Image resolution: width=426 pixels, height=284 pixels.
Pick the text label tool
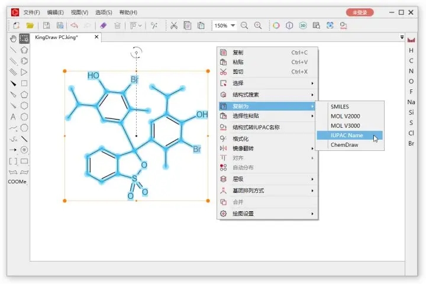[13, 117]
